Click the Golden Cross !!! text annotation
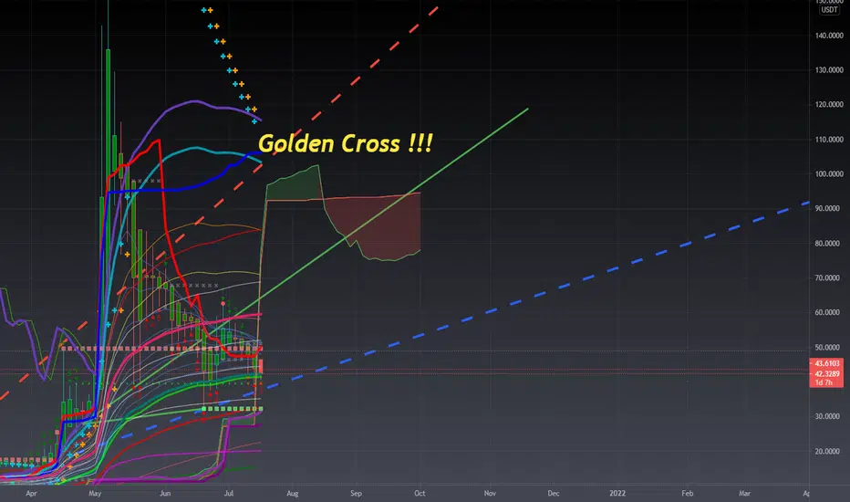Image resolution: width=850 pixels, height=502 pixels. (x=346, y=144)
